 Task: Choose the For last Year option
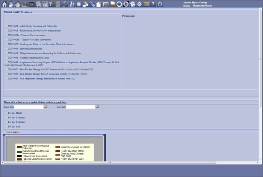[x=6, y=126]
